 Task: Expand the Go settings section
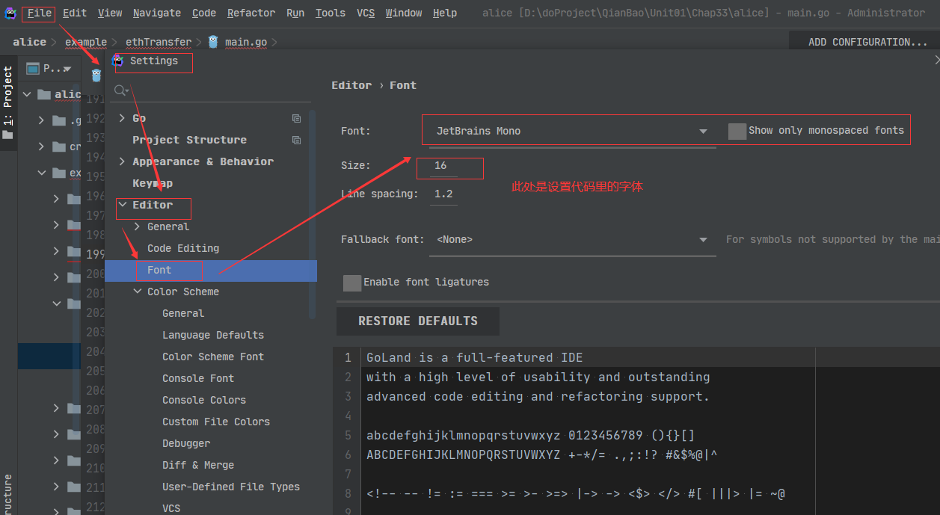123,118
